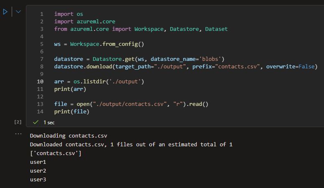Image resolution: width=324 pixels, height=188 pixels.
Task: Click line number 1 in gutter
Action: pyautogui.click(x=41, y=14)
